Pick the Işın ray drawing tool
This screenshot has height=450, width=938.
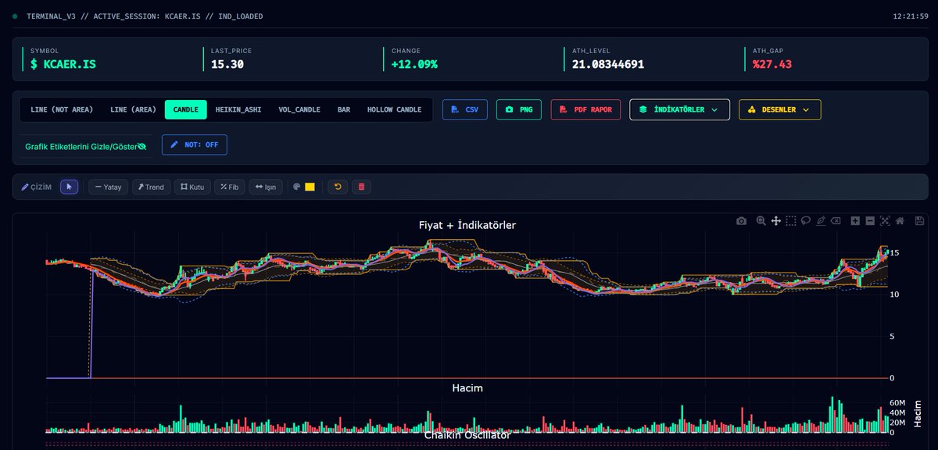(266, 187)
